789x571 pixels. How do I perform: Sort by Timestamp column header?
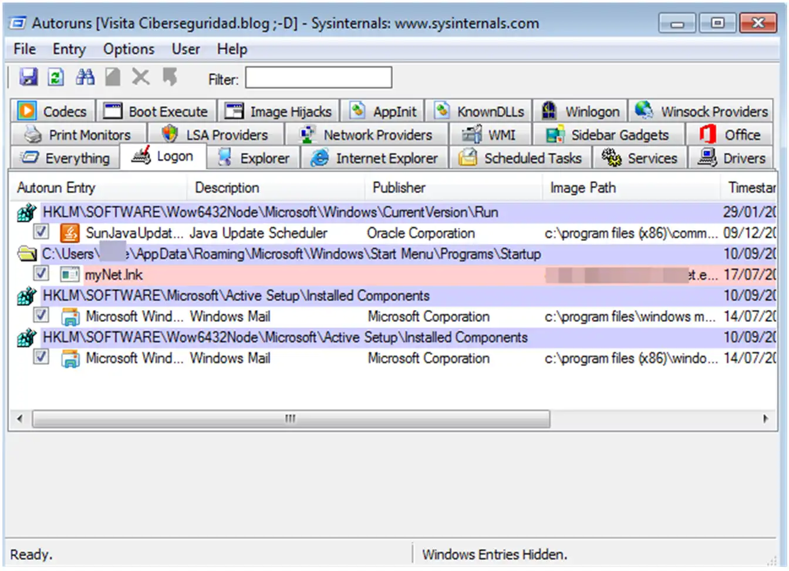(750, 187)
